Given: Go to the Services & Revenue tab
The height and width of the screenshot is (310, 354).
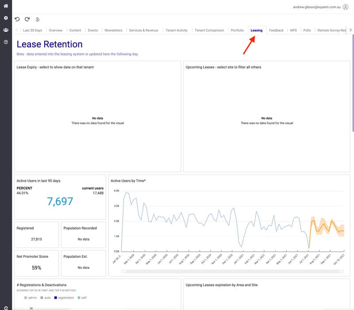Looking at the screenshot, I should pyautogui.click(x=143, y=31).
